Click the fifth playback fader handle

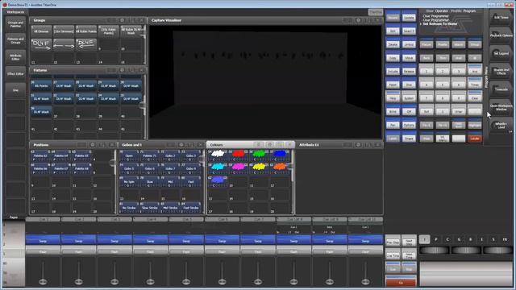click(186, 281)
